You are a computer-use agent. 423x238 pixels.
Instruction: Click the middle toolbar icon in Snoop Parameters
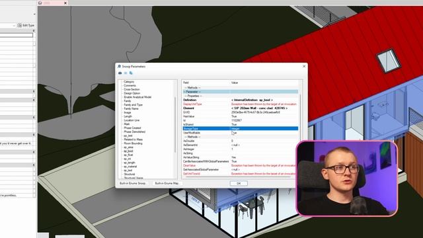point(126,73)
